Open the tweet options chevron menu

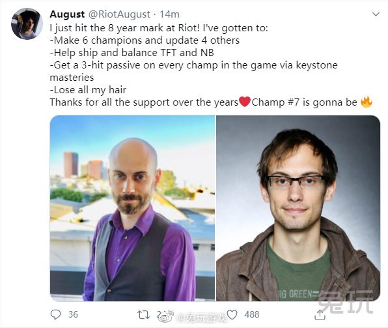click(376, 14)
